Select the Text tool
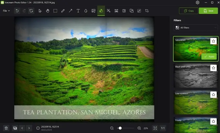 pyautogui.click(x=78, y=11)
